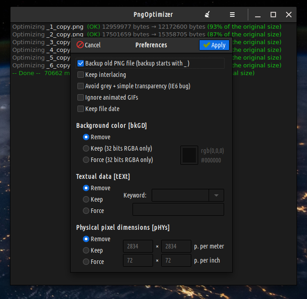Click the PngOptimizer window title
This screenshot has height=299, width=307.
point(153,15)
